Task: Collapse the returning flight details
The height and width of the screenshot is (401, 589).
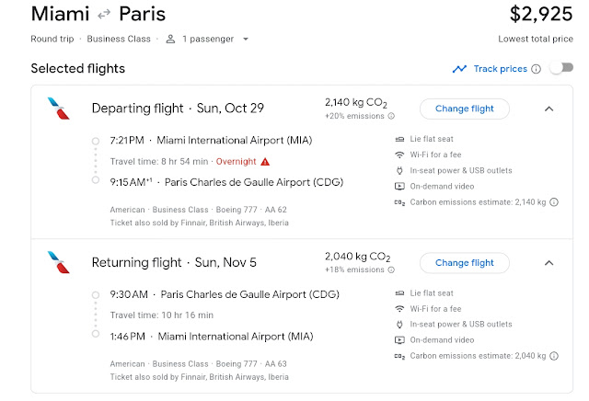Action: click(x=549, y=263)
